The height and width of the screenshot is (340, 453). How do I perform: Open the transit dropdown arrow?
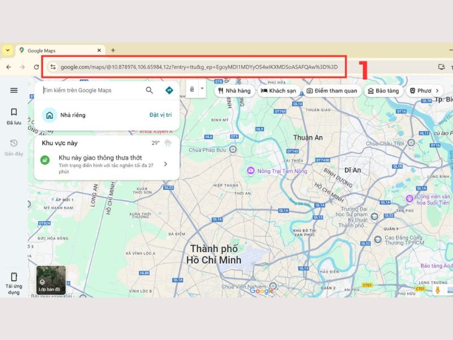pyautogui.click(x=202, y=88)
